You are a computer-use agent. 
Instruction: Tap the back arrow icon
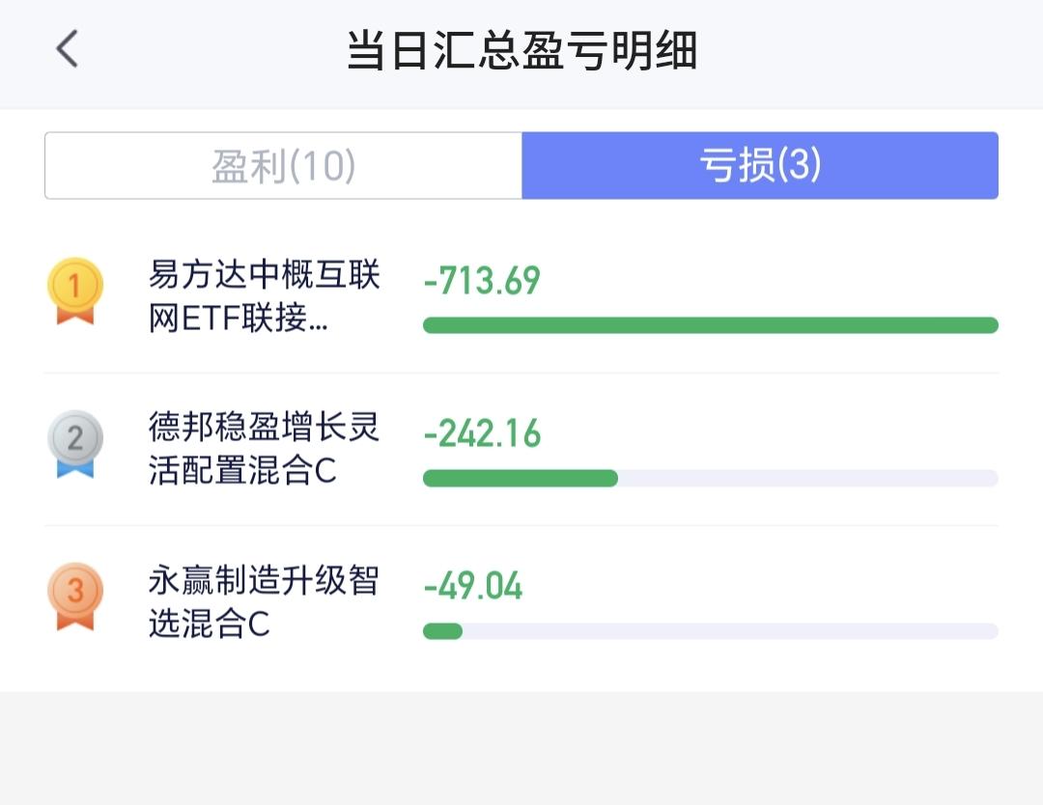67,48
